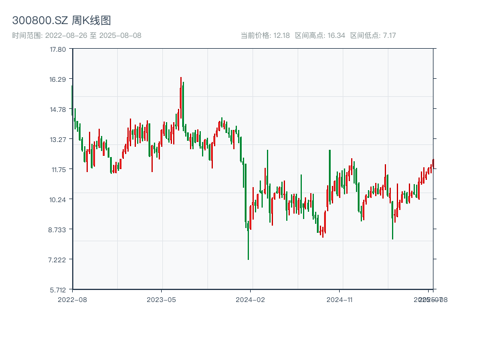Select the 时间范围 date range text

click(x=76, y=35)
